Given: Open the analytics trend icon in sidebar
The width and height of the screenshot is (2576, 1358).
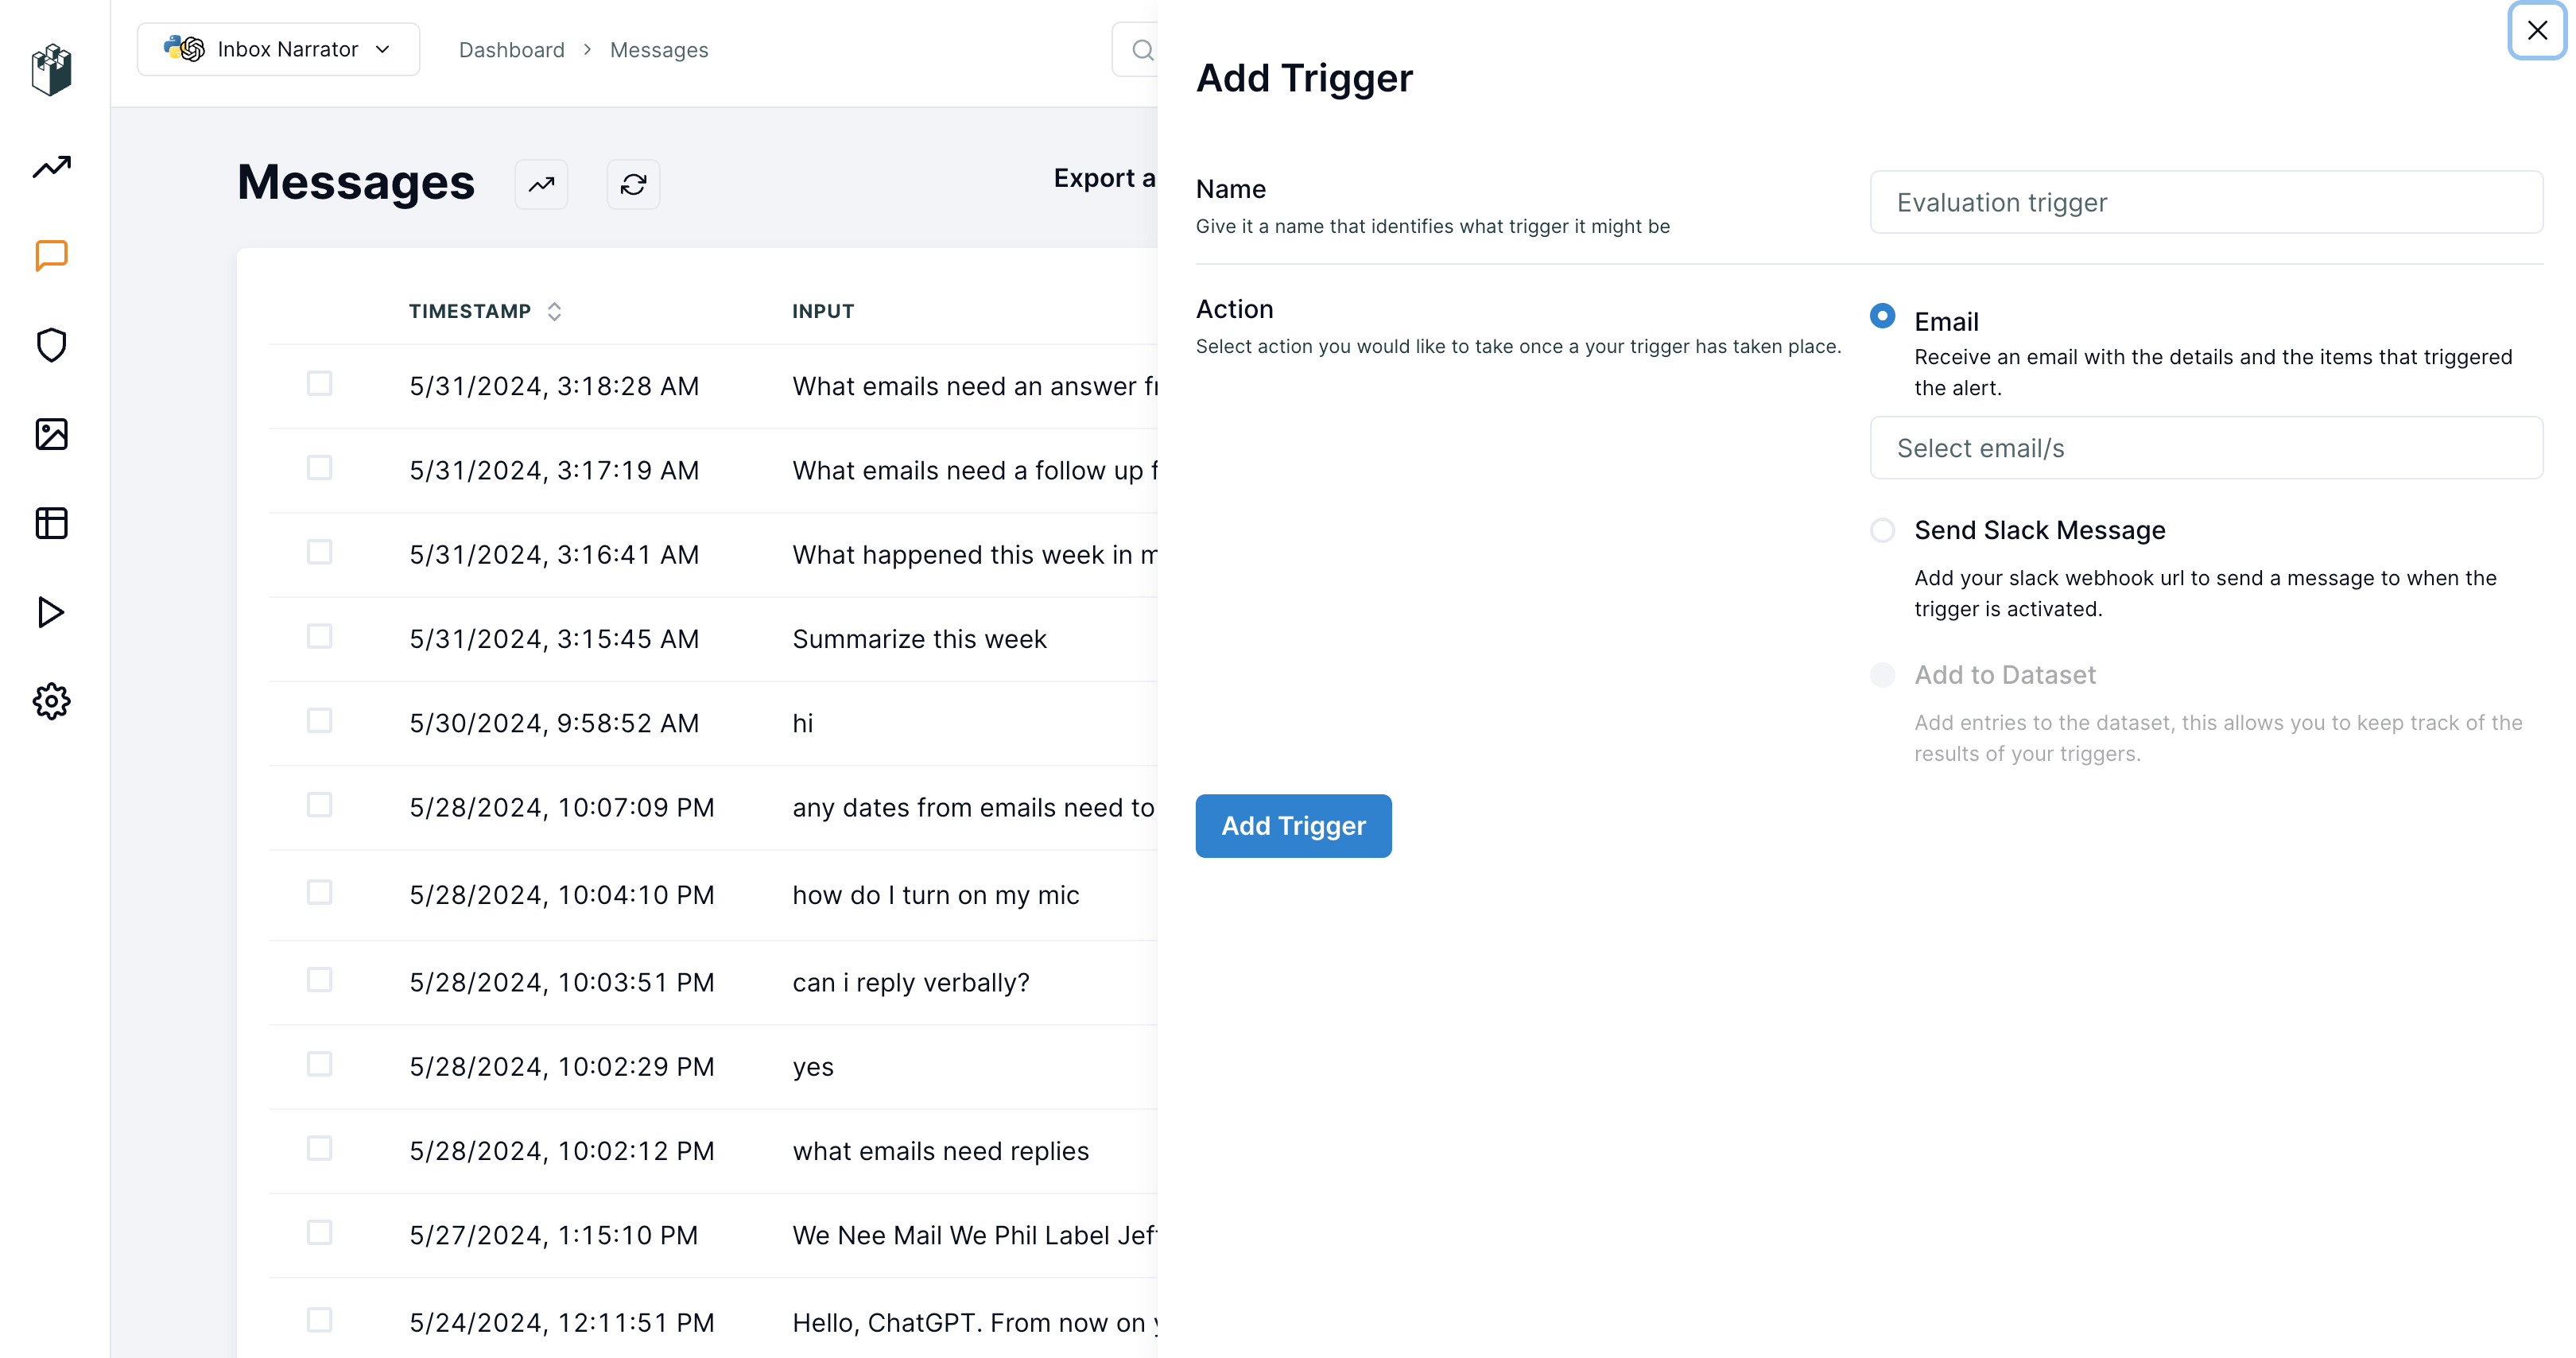Looking at the screenshot, I should point(51,166).
